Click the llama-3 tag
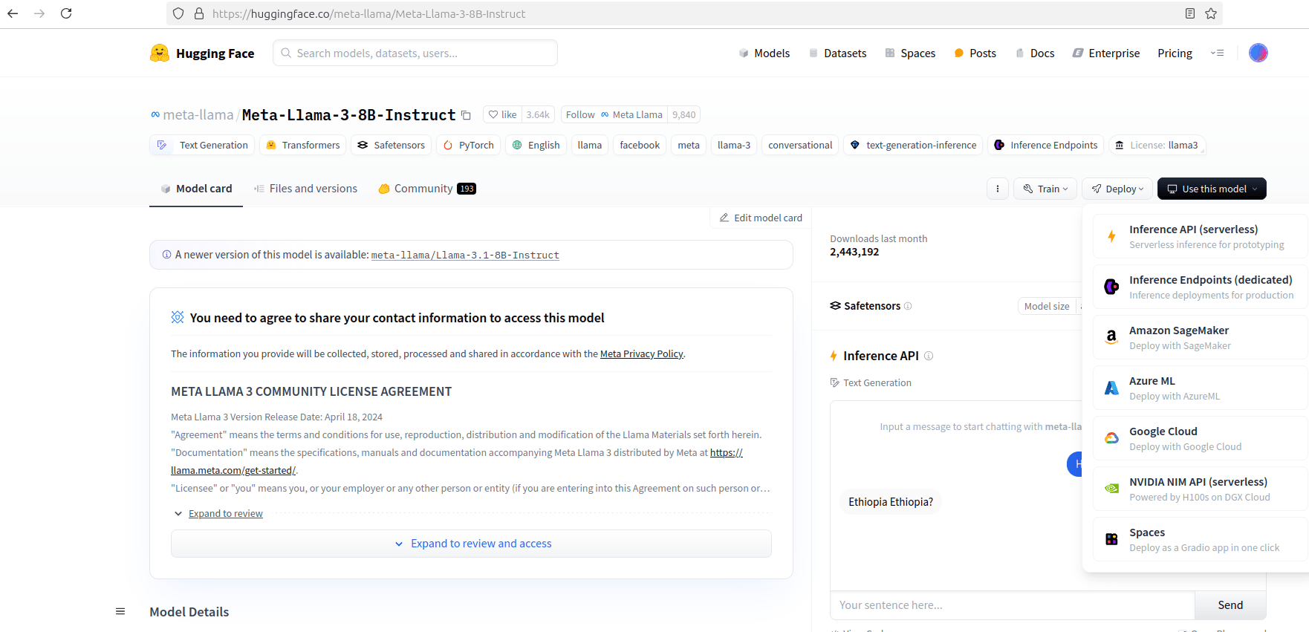Viewport: 1309px width, 632px height. pyautogui.click(x=734, y=145)
